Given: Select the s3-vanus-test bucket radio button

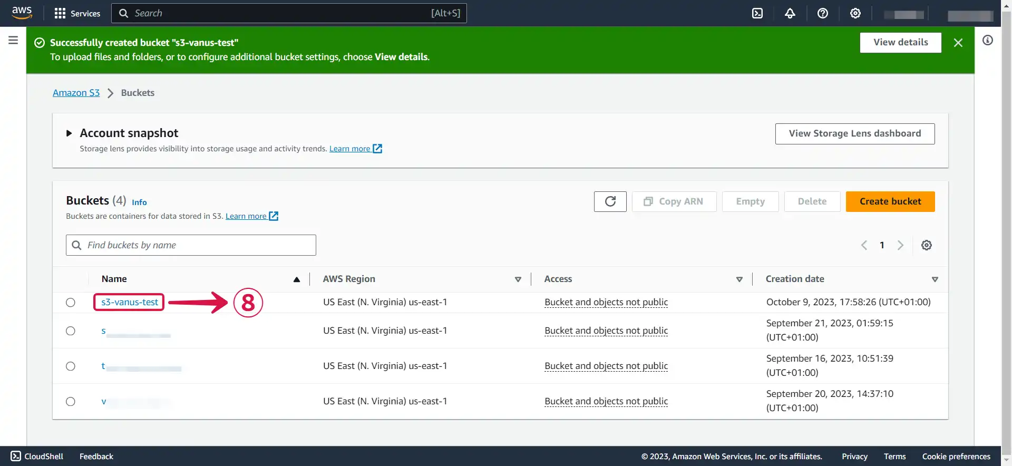Looking at the screenshot, I should 71,303.
